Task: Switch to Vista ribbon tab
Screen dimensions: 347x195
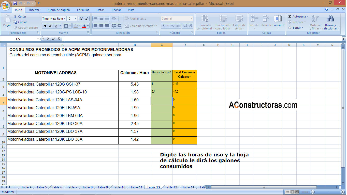Action: [131, 10]
